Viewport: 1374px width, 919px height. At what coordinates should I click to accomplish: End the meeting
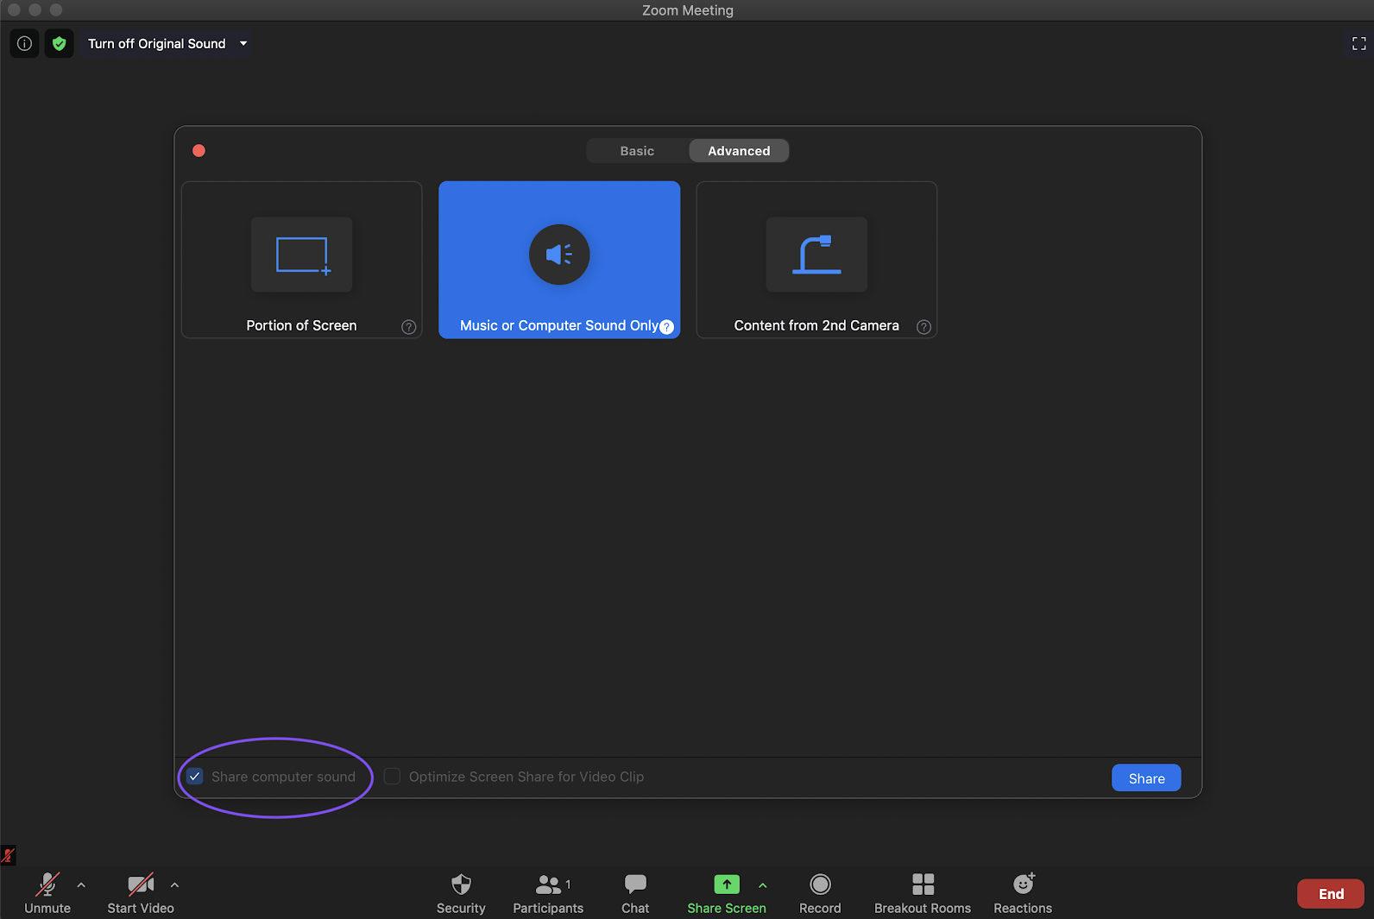point(1330,894)
